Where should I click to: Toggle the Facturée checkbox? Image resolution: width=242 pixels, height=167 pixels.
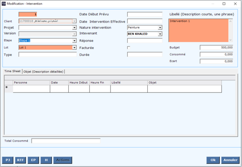click(129, 48)
